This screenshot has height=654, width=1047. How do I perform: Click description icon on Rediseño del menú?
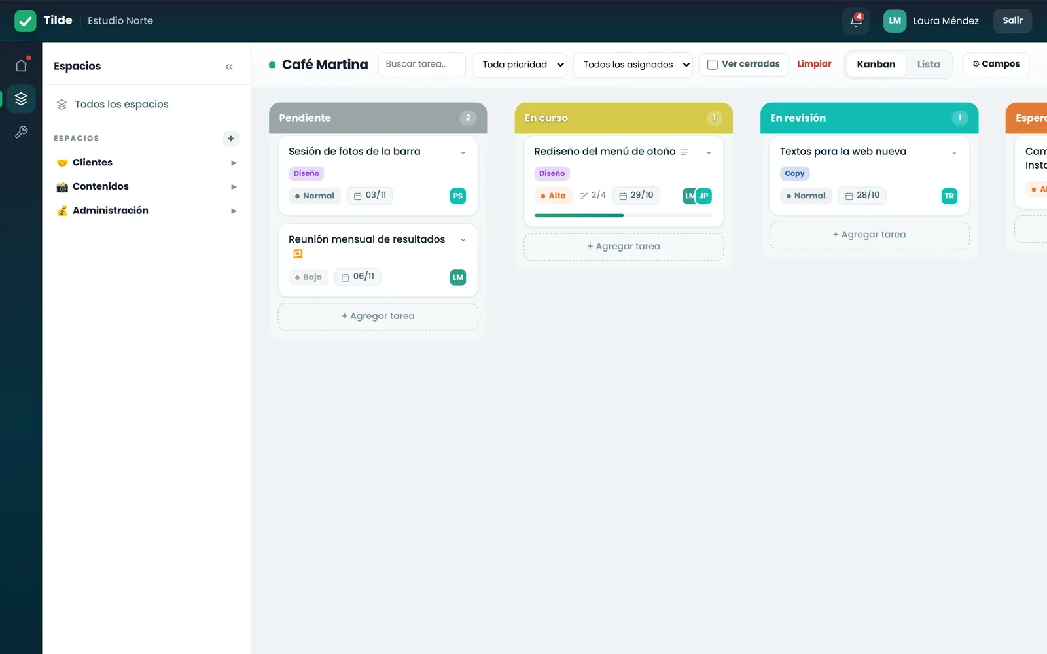click(x=684, y=152)
